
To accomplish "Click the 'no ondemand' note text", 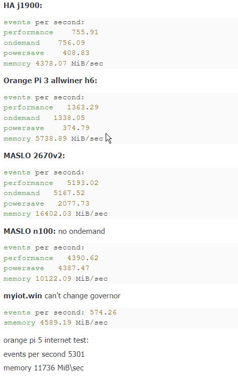I will pos(82,231).
